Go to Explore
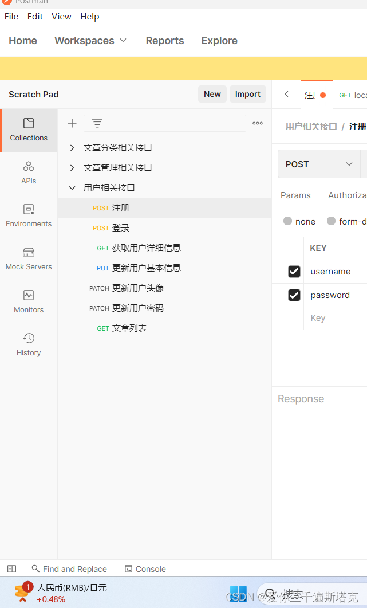This screenshot has width=367, height=608. (219, 41)
